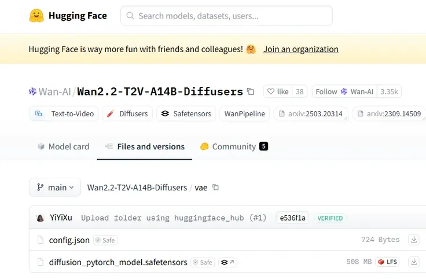Click the 724 Bytes file size
This screenshot has width=426, height=279.
click(x=380, y=240)
